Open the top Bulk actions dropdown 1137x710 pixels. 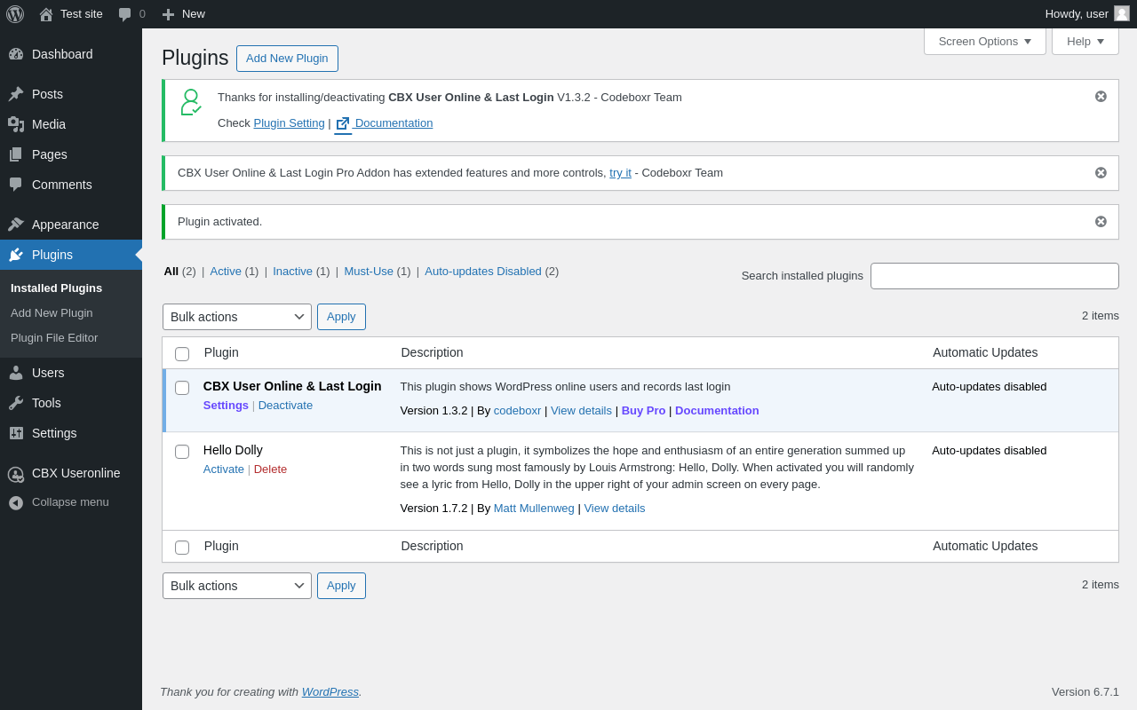[x=237, y=317]
